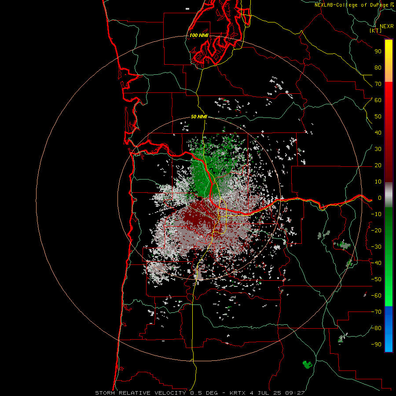Click the 10 value on velocity scale
Image resolution: width=396 pixels, height=396 pixels.
pos(378,182)
